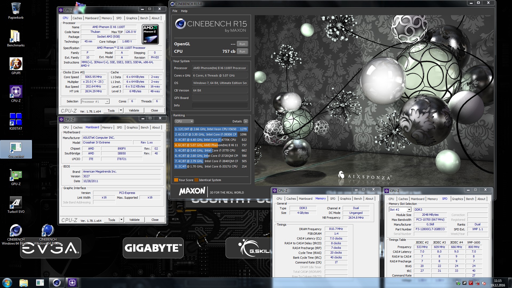
Task: Open the Tools dropdown arrow in CPU window
Action: click(121, 110)
